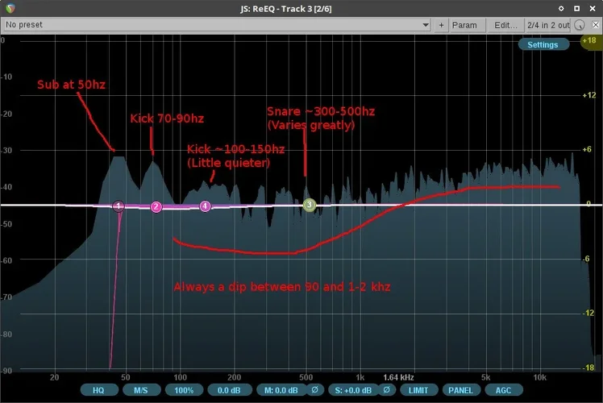Toggle the plugin bypass checkbox
The width and height of the screenshot is (603, 403).
point(595,25)
